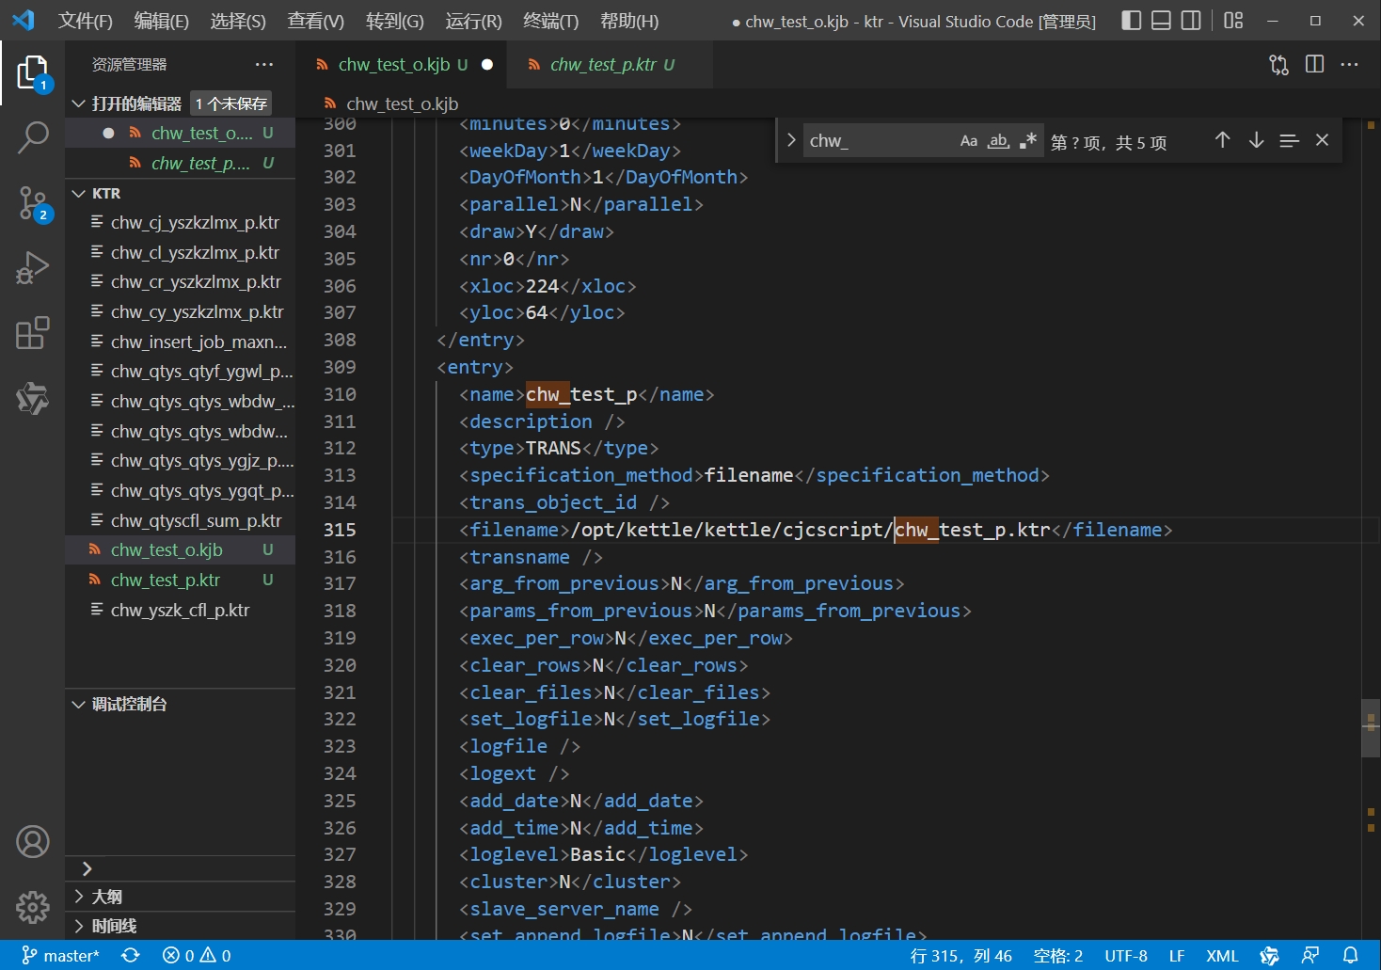1381x970 pixels.
Task: Open the 终端(T) menu
Action: pos(550,21)
